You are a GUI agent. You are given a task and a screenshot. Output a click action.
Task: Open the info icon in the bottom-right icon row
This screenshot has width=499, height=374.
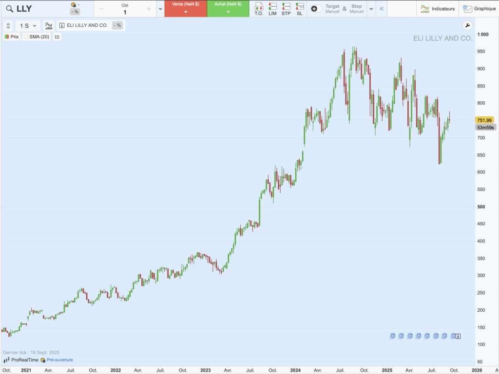pyautogui.click(x=457, y=336)
